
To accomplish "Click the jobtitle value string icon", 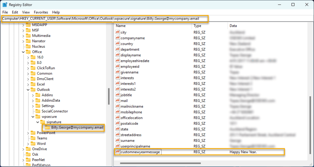I will pyautogui.click(x=117, y=95).
